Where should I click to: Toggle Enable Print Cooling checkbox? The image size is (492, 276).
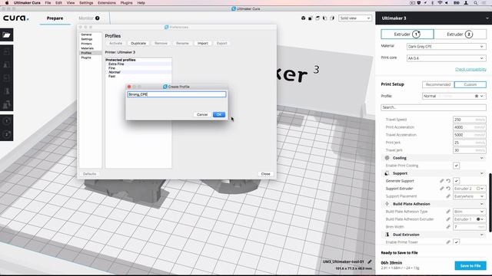point(456,166)
